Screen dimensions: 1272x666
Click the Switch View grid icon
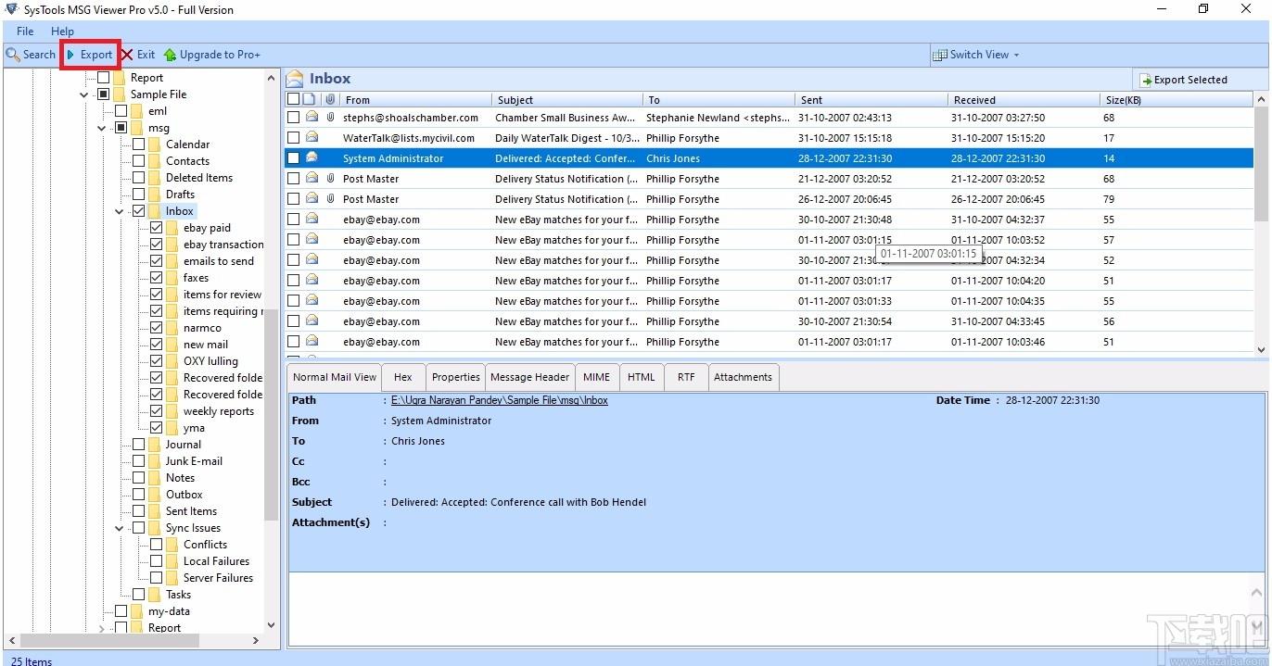tap(939, 55)
